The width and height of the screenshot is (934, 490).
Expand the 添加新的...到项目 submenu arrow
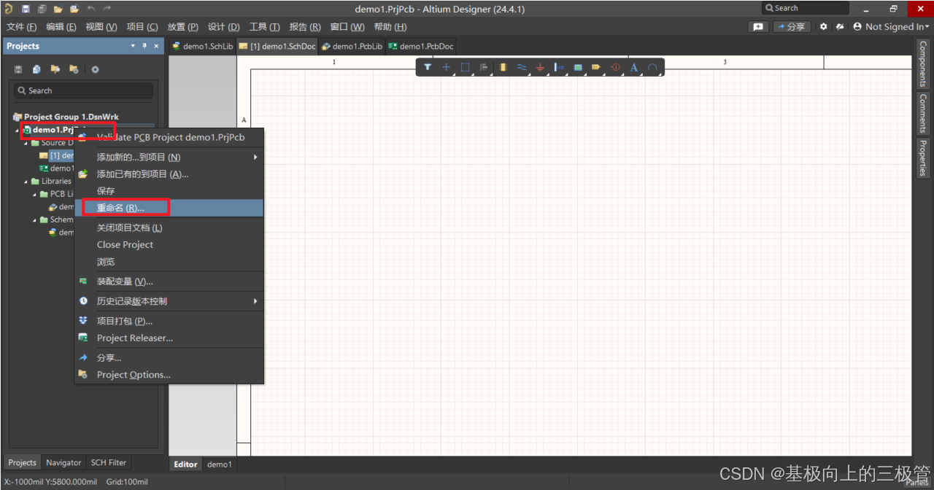pos(255,157)
